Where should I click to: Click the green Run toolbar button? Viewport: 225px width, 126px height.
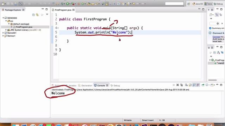(x=67, y=4)
